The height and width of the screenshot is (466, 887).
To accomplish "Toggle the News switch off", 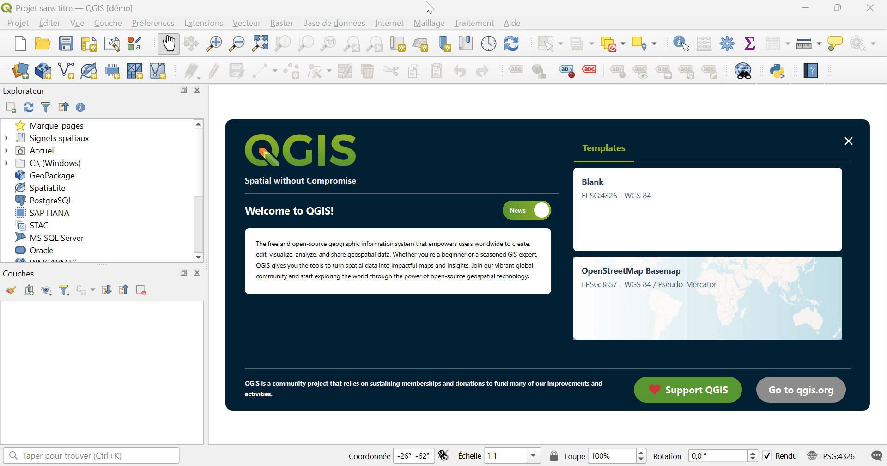I will (x=527, y=210).
